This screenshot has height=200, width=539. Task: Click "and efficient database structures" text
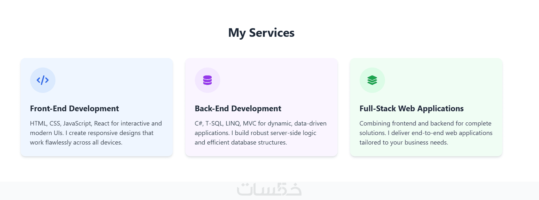click(x=241, y=142)
